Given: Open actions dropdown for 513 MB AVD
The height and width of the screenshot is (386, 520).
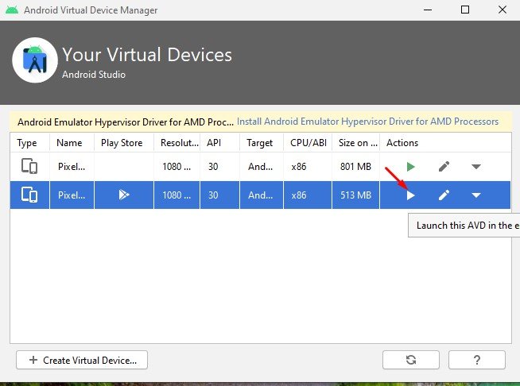Looking at the screenshot, I should pos(476,195).
